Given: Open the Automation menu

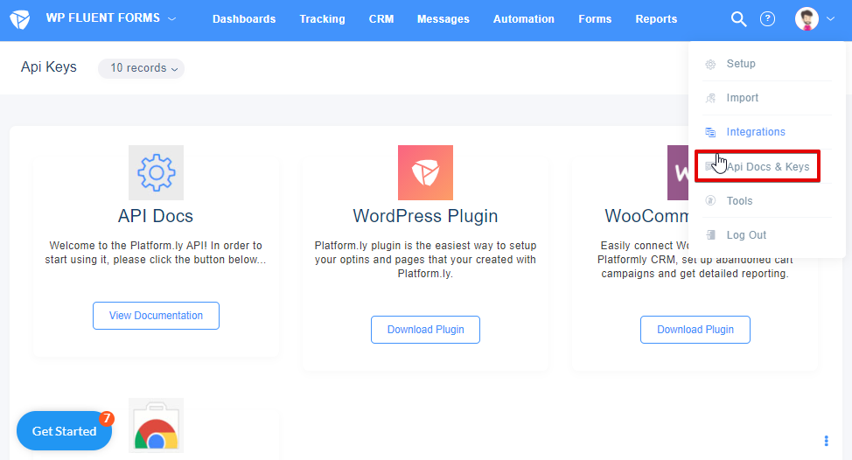Looking at the screenshot, I should (524, 19).
